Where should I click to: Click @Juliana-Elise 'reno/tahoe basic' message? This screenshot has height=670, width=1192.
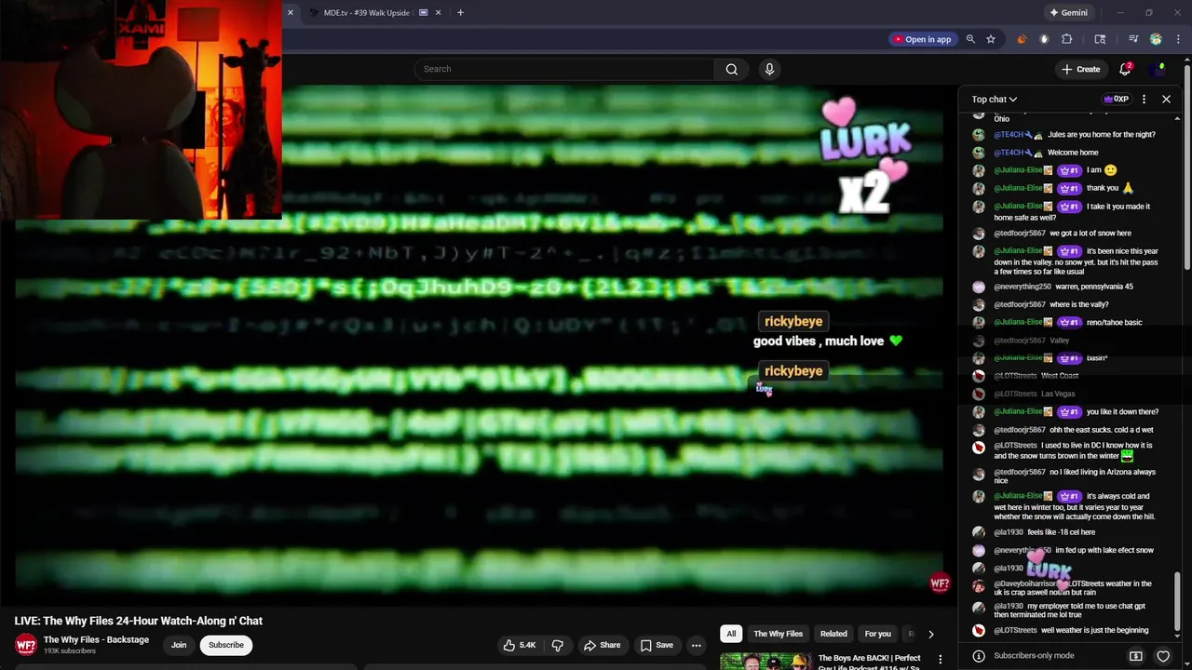[x=1068, y=322]
